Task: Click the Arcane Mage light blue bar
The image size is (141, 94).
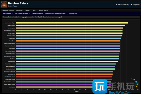Action: coord(68,38)
